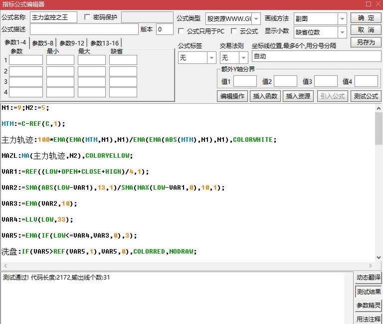
Task: Click parameter row 3 缺省 field
Action: pos(123,82)
